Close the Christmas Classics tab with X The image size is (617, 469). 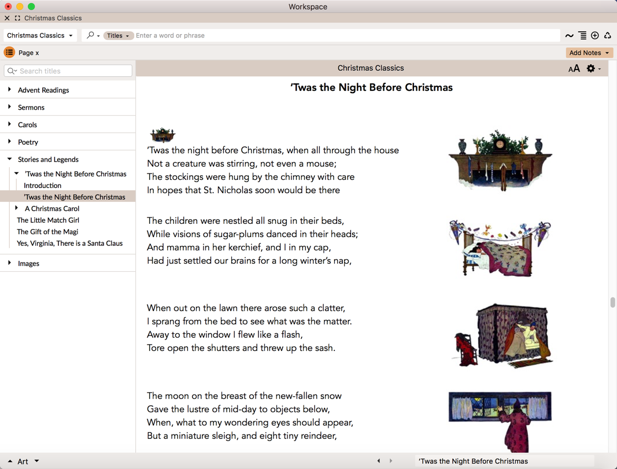tap(7, 18)
